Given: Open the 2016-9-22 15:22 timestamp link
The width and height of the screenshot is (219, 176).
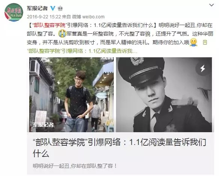Looking at the screenshot, I should (44, 17).
